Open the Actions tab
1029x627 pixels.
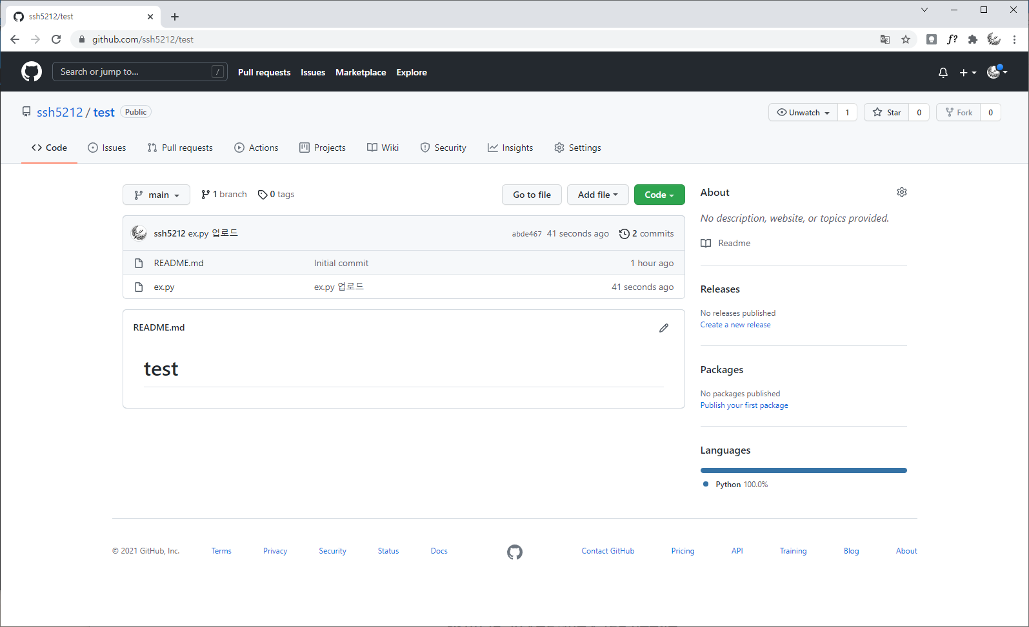coord(256,148)
